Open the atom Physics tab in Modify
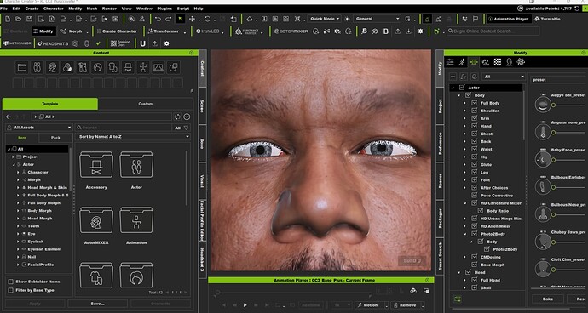Viewport: 588px width, 313px height. pyautogui.click(x=521, y=62)
